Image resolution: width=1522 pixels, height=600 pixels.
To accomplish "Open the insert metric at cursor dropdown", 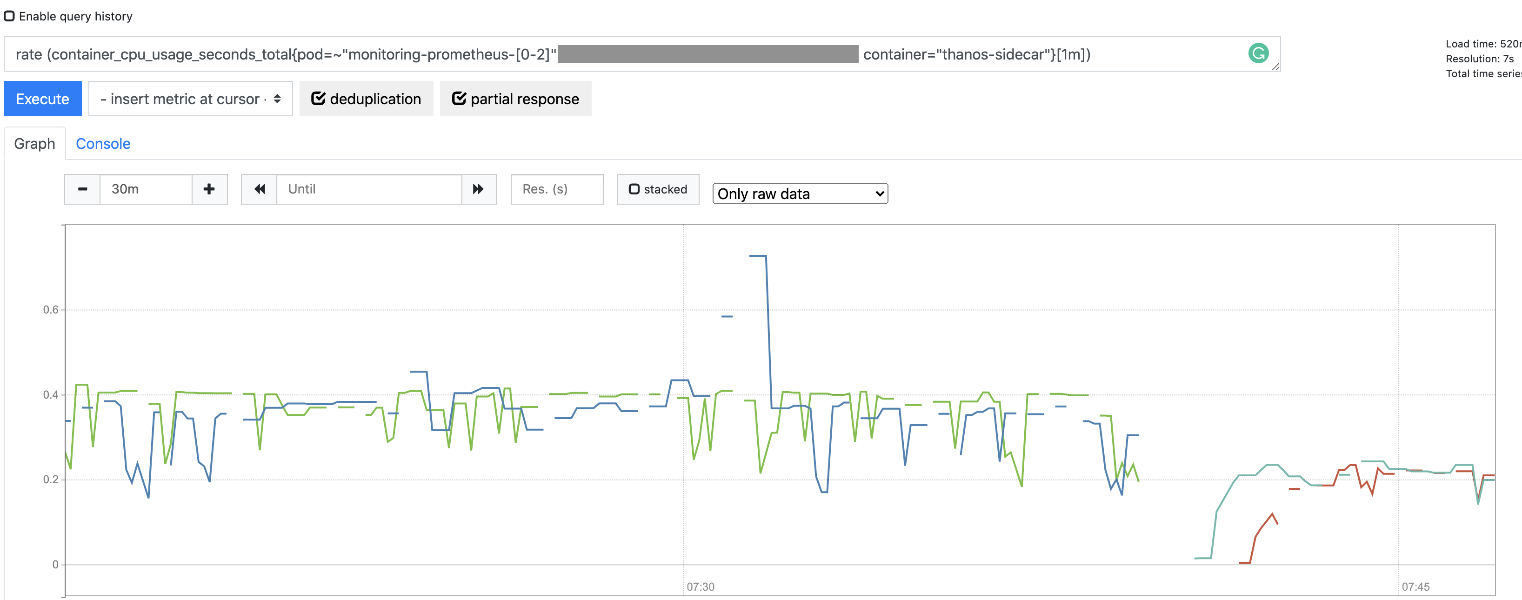I will (x=190, y=99).
